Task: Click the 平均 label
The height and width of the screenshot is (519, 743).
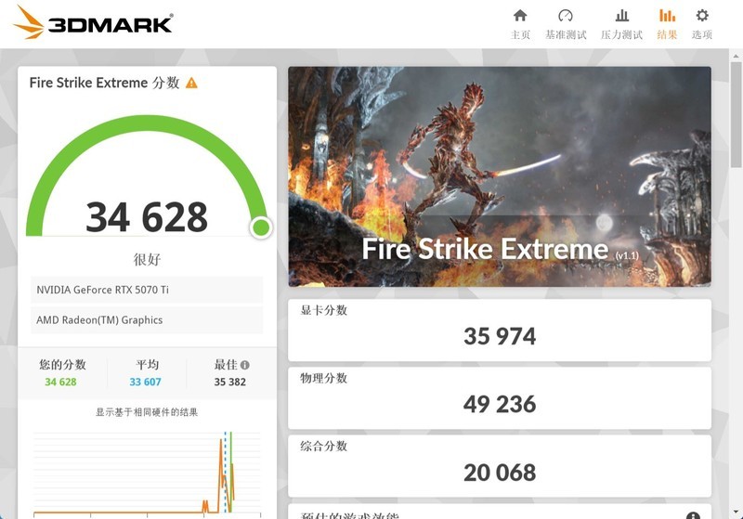Action: point(148,364)
